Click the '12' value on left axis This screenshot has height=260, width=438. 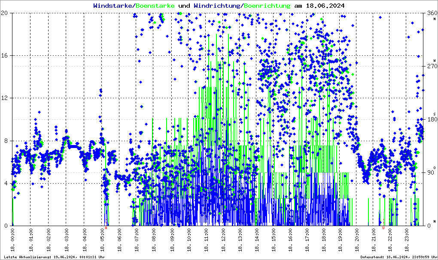click(x=5, y=98)
